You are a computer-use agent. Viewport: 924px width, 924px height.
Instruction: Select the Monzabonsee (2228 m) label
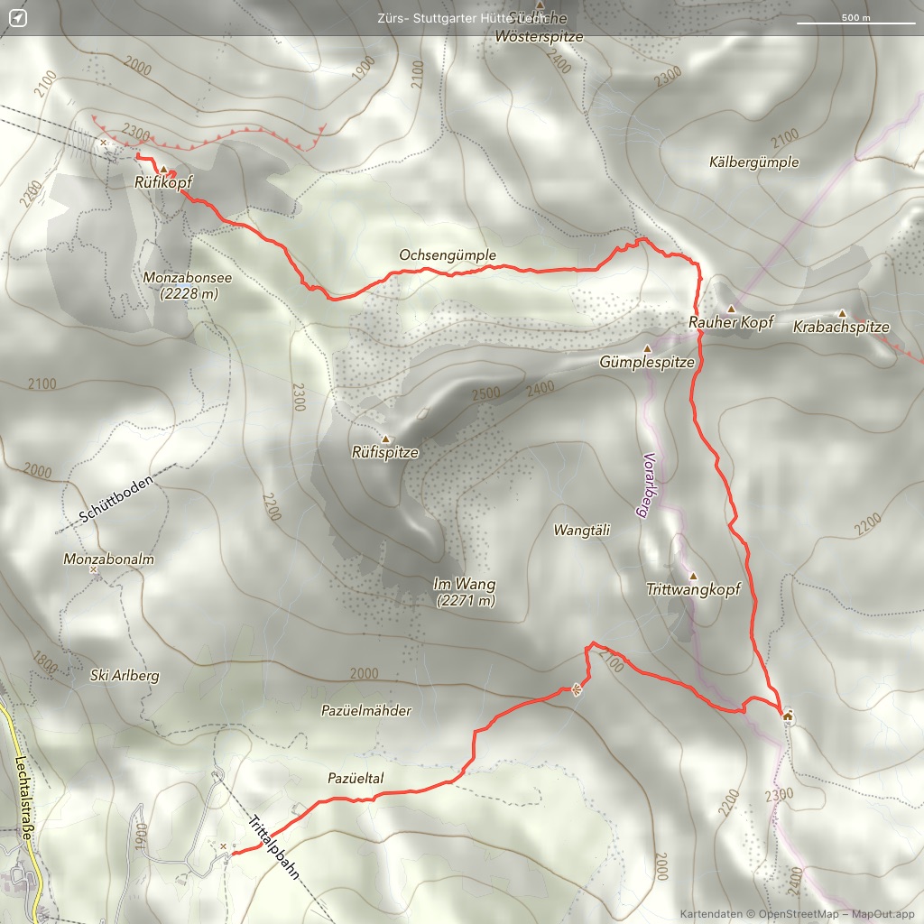(x=180, y=286)
